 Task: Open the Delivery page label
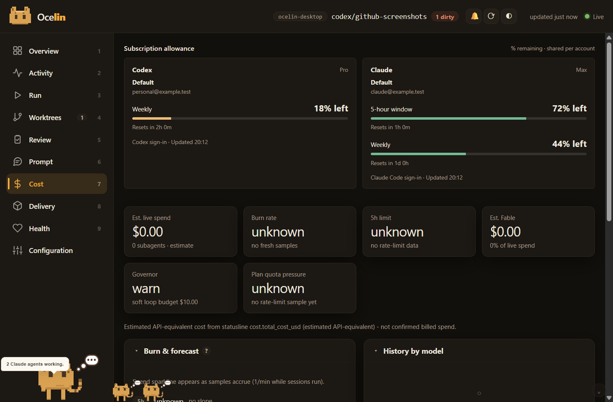click(x=42, y=206)
